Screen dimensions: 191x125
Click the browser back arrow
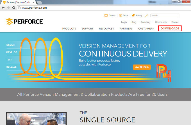click(3, 8)
